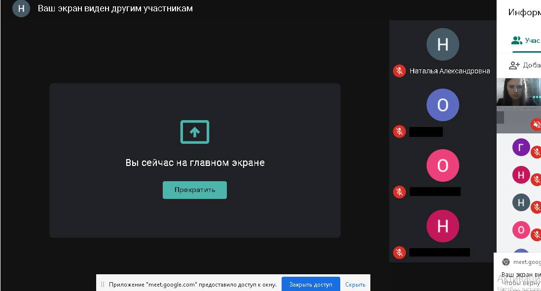
Task: Select the purple Г participant in list
Action: pyautogui.click(x=521, y=147)
